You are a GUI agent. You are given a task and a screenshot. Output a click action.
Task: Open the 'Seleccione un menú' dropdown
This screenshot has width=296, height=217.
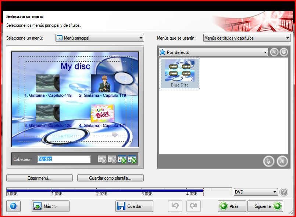click(x=100, y=38)
